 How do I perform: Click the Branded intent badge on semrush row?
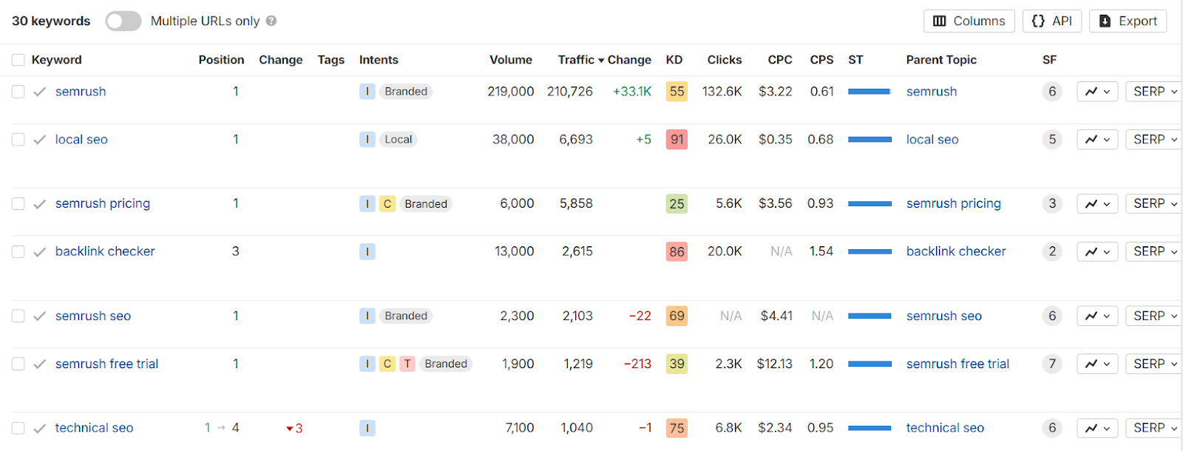tap(405, 91)
